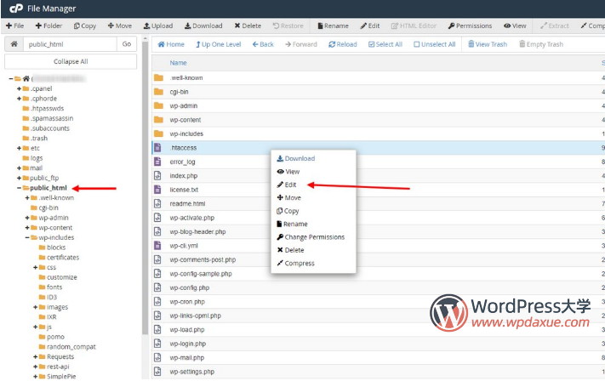Create a new folder with + Folder
Viewport: 605px width, 381px height.
point(49,26)
